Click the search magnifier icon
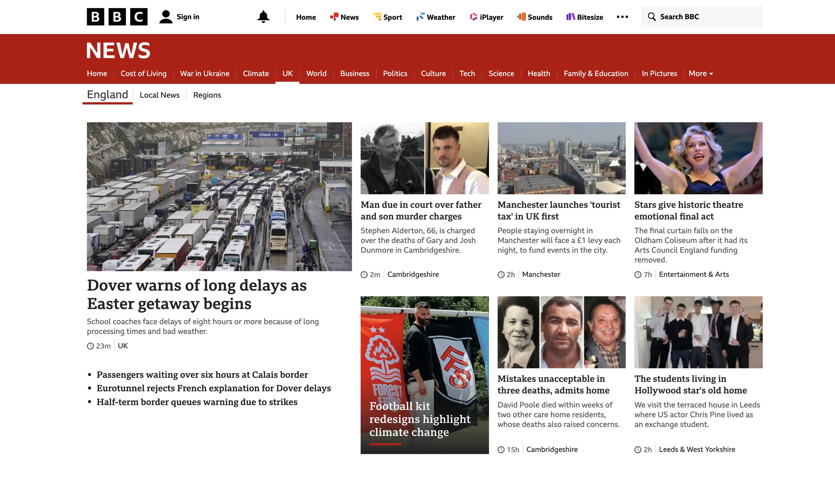 652,17
